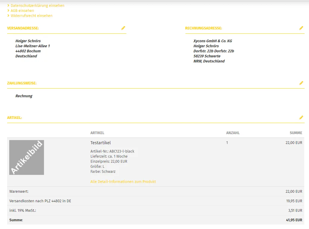
Task: Click the ANZAHL column header
Action: point(233,133)
